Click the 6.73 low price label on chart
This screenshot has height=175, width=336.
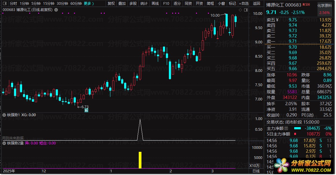tap(85, 107)
